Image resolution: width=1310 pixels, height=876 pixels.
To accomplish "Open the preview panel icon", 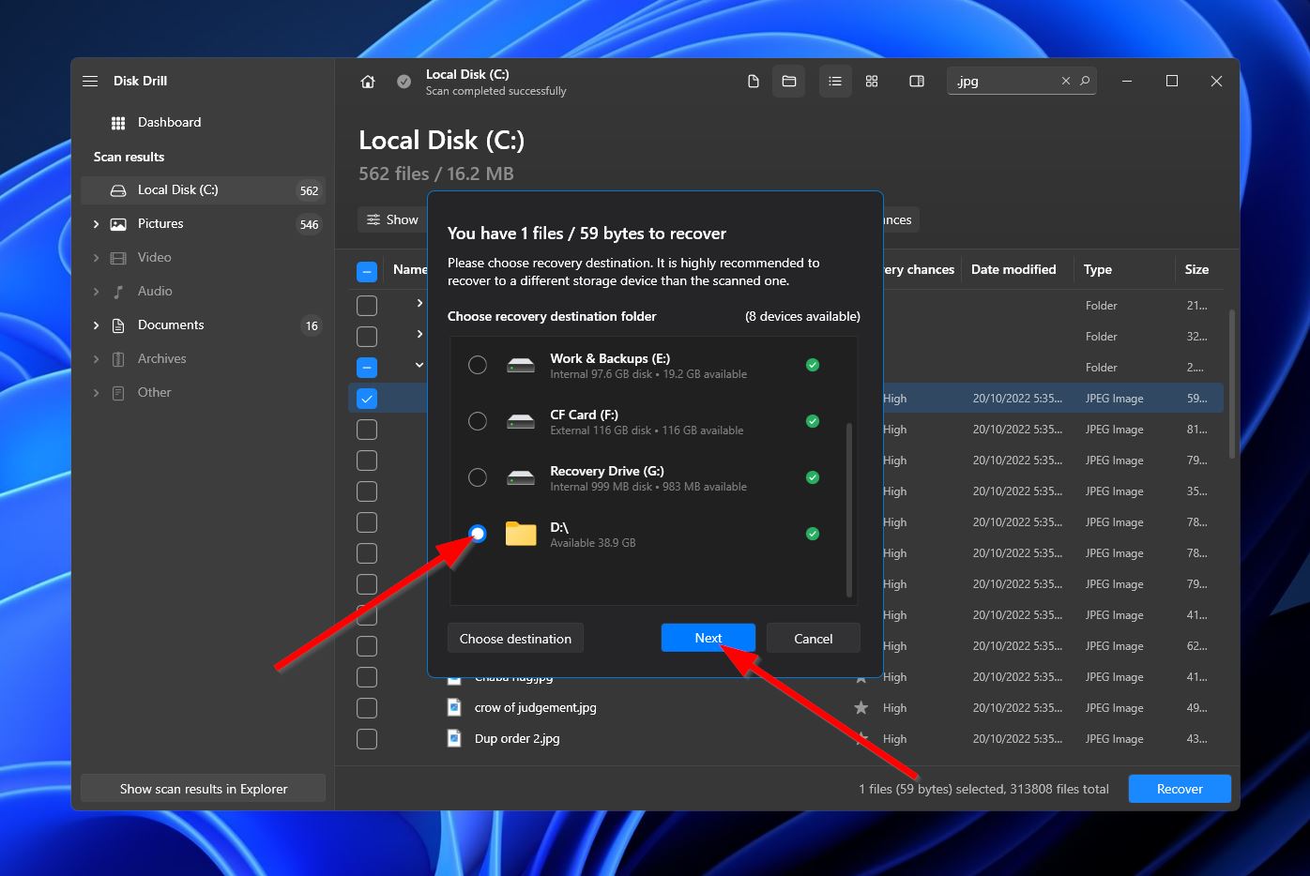I will pyautogui.click(x=916, y=81).
